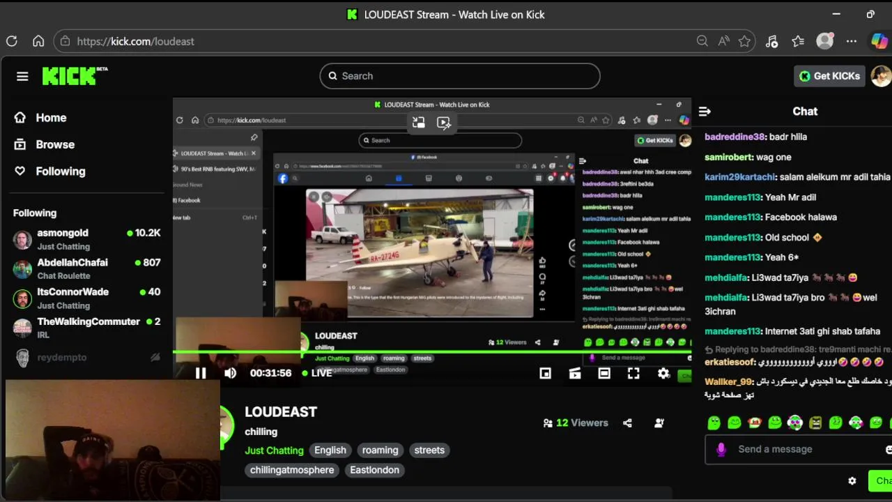Add page to favorites star

point(744,41)
